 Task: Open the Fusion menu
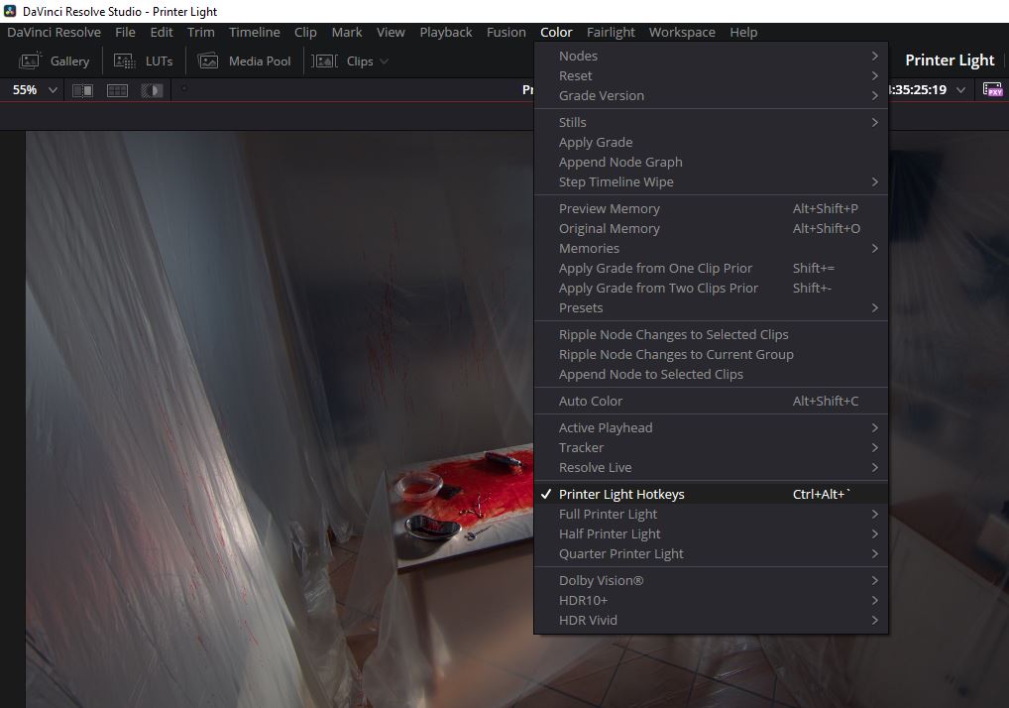coord(505,32)
